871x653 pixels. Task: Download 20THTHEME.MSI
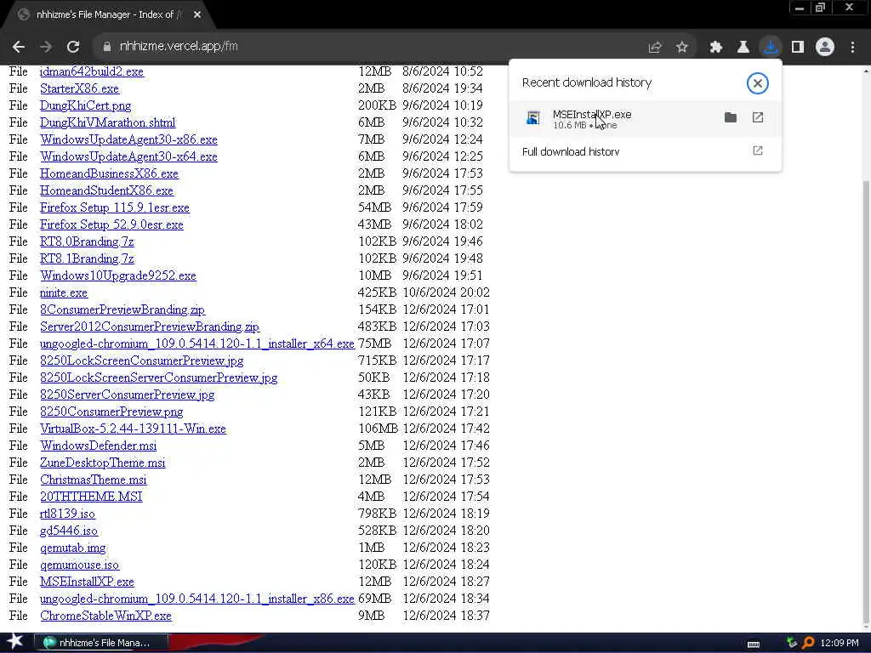tap(91, 497)
